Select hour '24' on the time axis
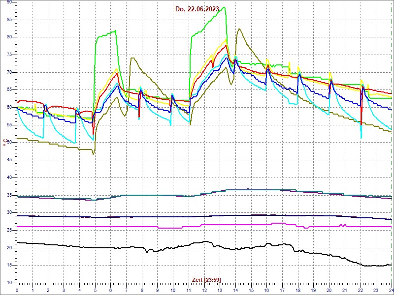The height and width of the screenshot is (295, 394). point(391,290)
